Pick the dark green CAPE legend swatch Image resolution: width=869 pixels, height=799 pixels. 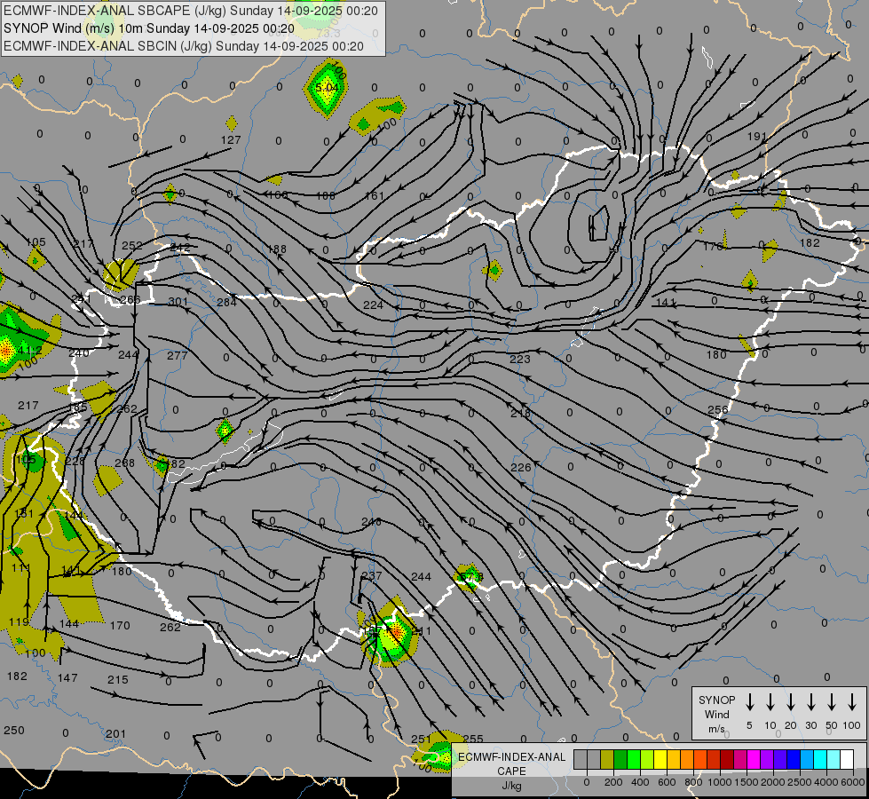pos(620,759)
